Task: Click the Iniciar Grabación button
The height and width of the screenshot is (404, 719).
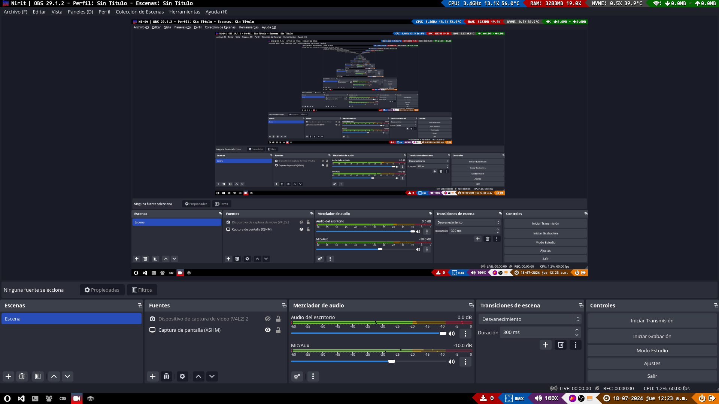Action: 652,336
